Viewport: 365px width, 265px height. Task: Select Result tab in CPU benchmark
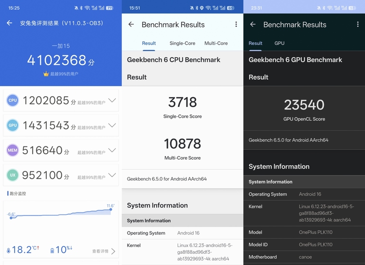[149, 43]
